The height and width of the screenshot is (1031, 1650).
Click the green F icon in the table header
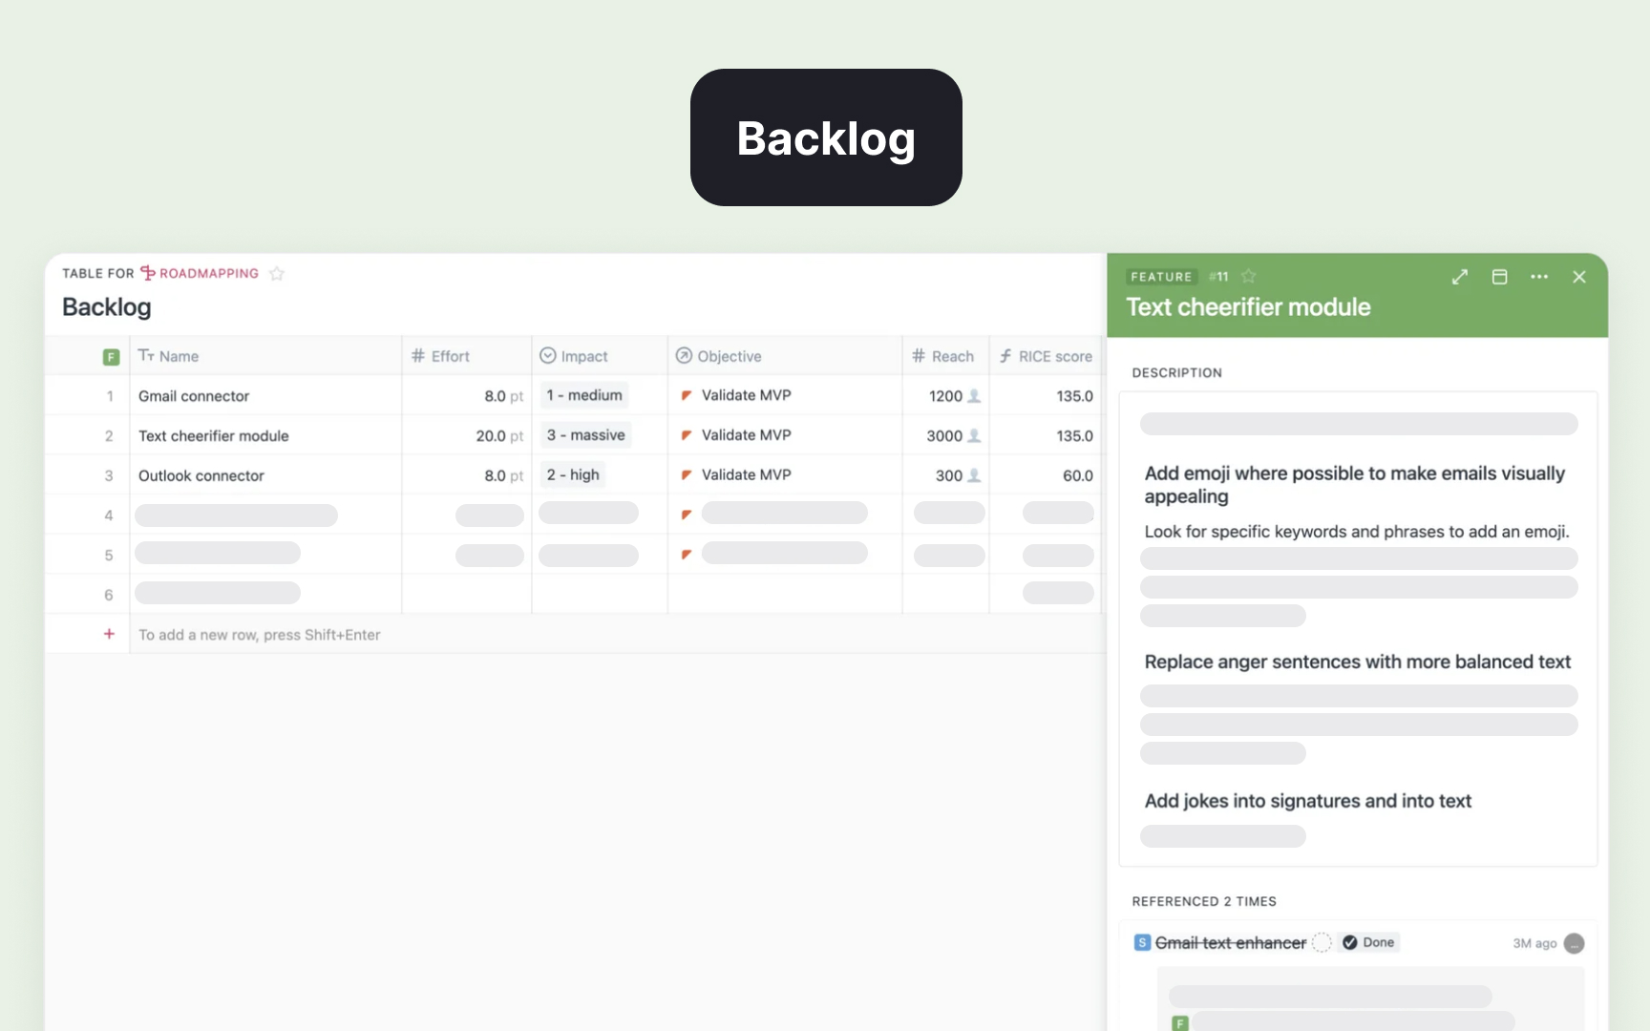coord(111,355)
